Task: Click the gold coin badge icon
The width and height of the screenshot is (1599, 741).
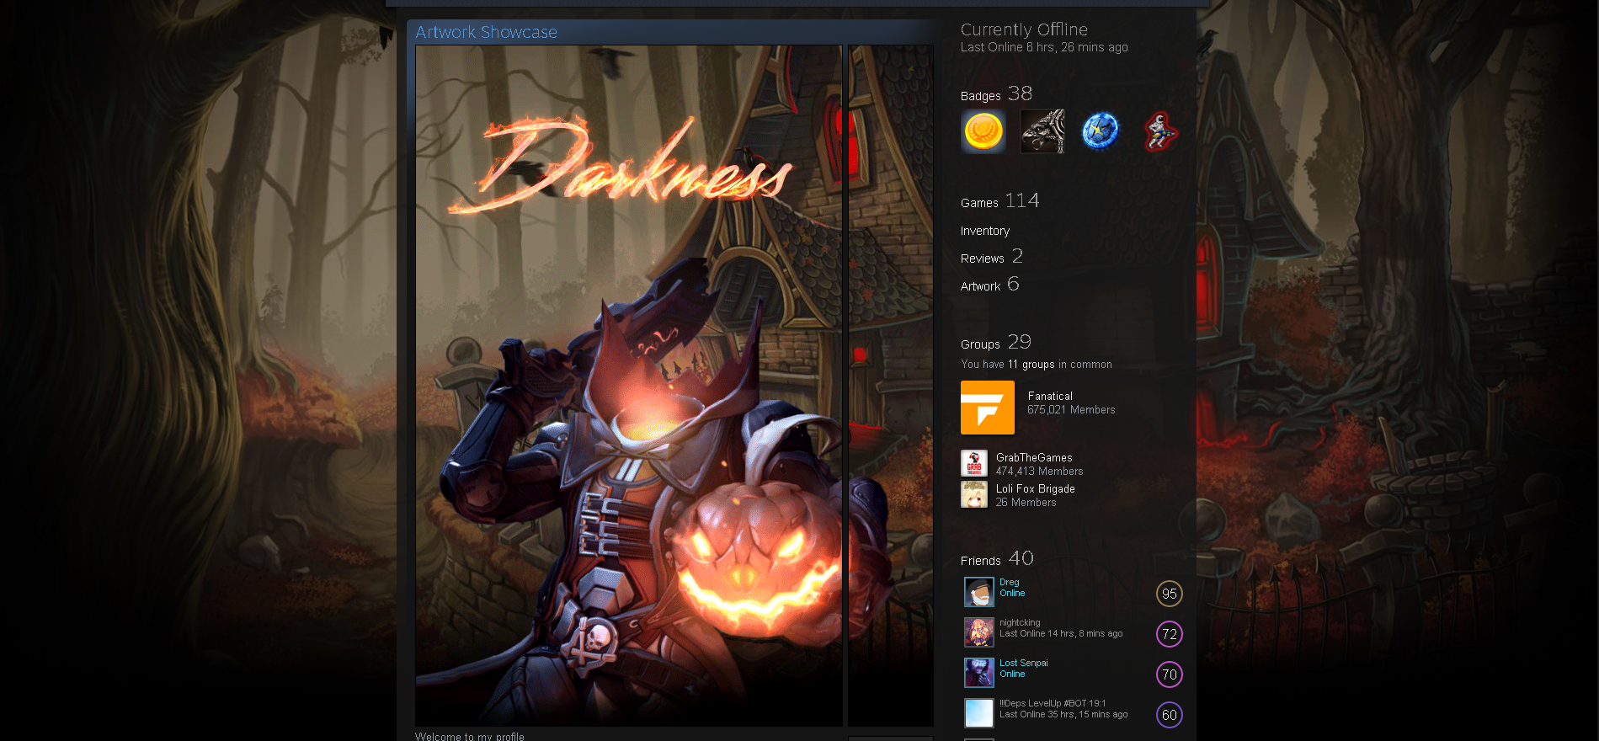Action: click(983, 131)
